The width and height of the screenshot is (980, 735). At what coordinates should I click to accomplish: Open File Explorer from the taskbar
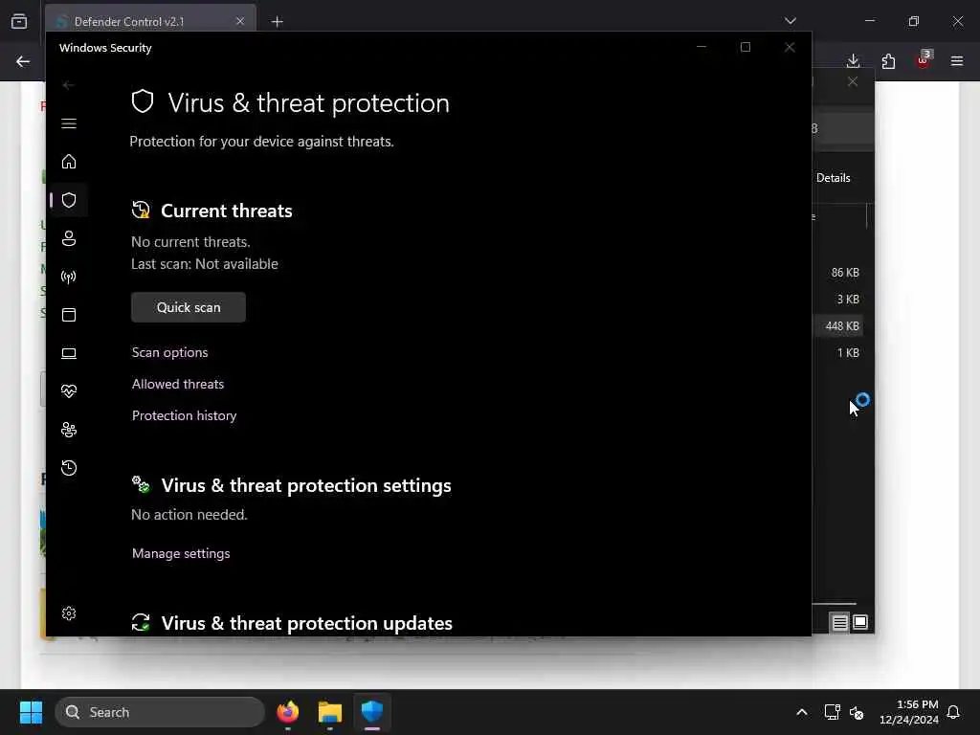[330, 712]
